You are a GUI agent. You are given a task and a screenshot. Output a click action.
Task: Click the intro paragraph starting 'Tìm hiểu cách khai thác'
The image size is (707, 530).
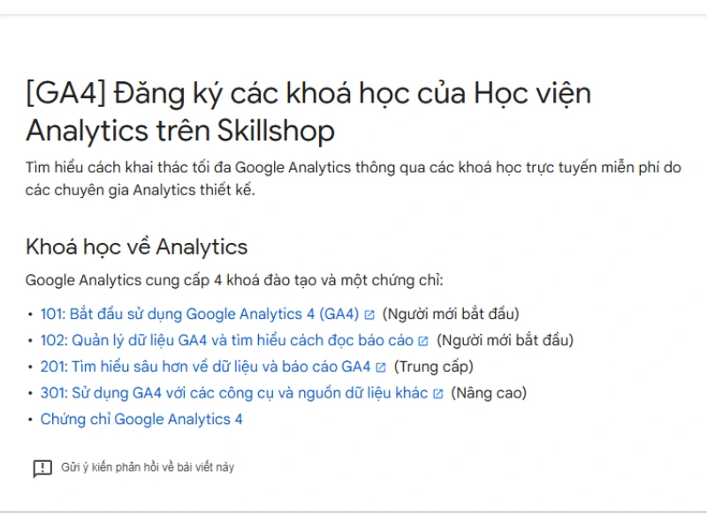(x=353, y=178)
